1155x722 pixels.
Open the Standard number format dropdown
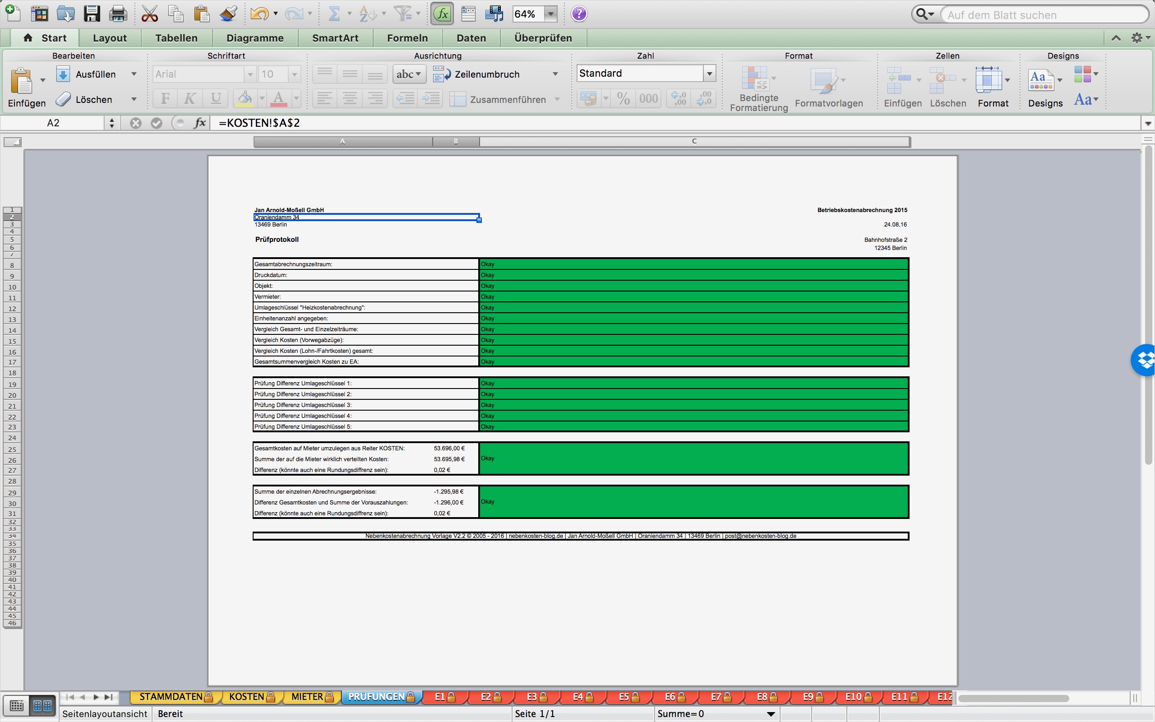pyautogui.click(x=709, y=73)
